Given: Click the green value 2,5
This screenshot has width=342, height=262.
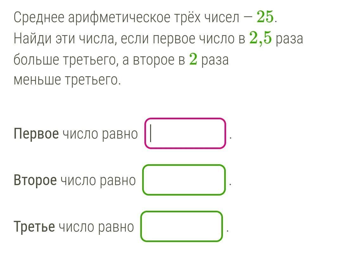Looking at the screenshot, I should click(260, 39).
